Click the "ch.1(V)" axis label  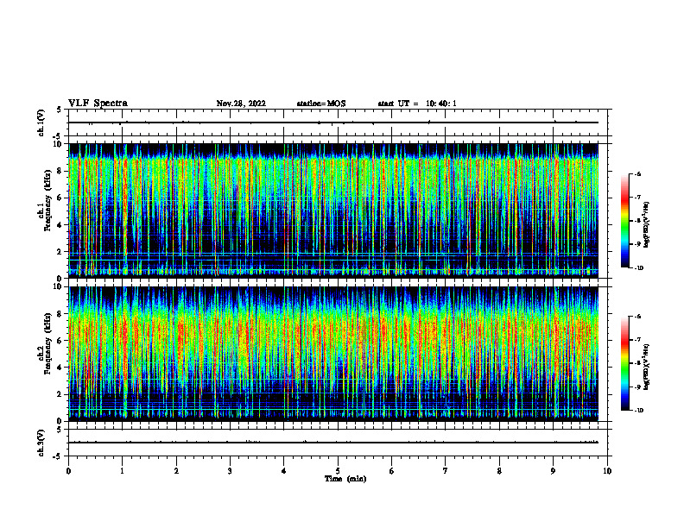tap(41, 123)
